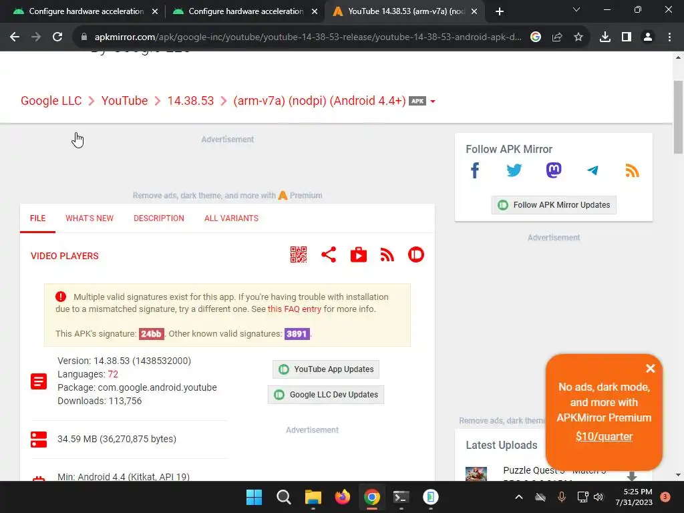Click Google LLC Dev Updates button
684x513 pixels.
[326, 394]
